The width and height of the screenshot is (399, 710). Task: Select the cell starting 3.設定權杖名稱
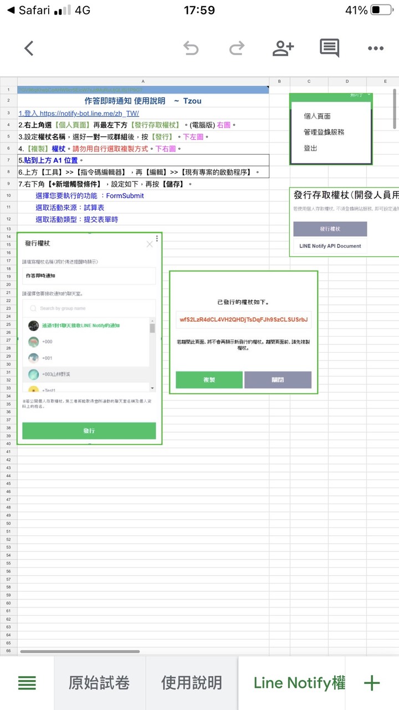tap(143, 136)
